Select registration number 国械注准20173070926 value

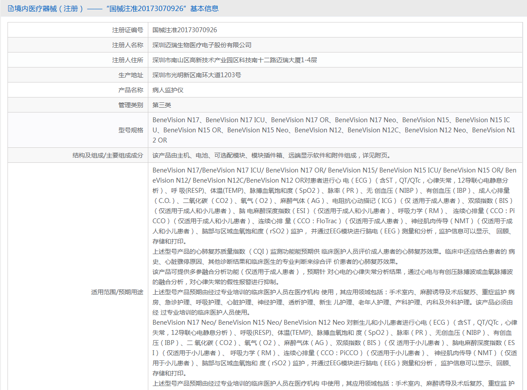pos(184,30)
